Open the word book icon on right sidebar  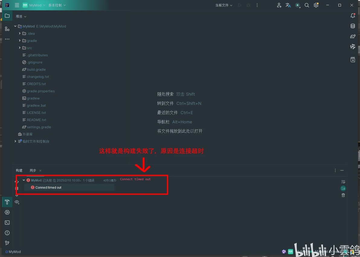click(353, 59)
